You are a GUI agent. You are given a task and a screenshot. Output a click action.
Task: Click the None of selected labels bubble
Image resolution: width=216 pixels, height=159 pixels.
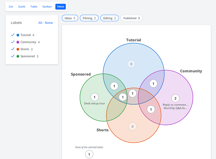click(89, 154)
